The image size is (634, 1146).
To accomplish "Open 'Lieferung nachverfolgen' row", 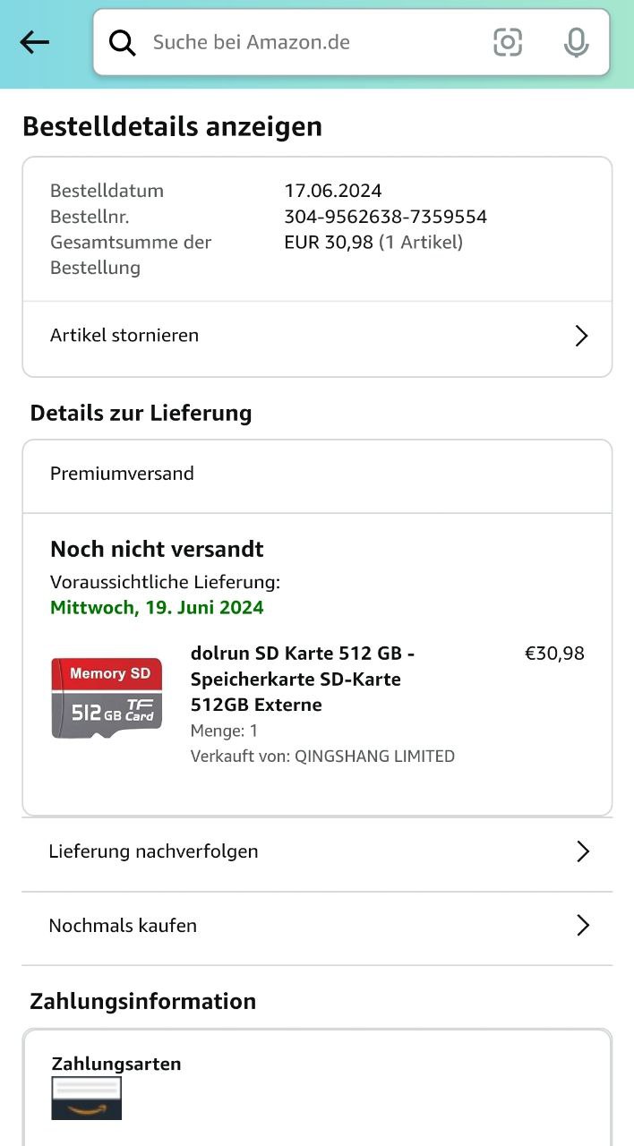I will 153,851.
